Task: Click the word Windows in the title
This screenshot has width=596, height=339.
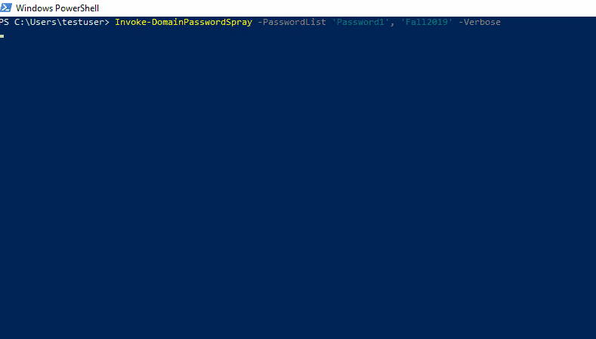Action: [x=33, y=8]
